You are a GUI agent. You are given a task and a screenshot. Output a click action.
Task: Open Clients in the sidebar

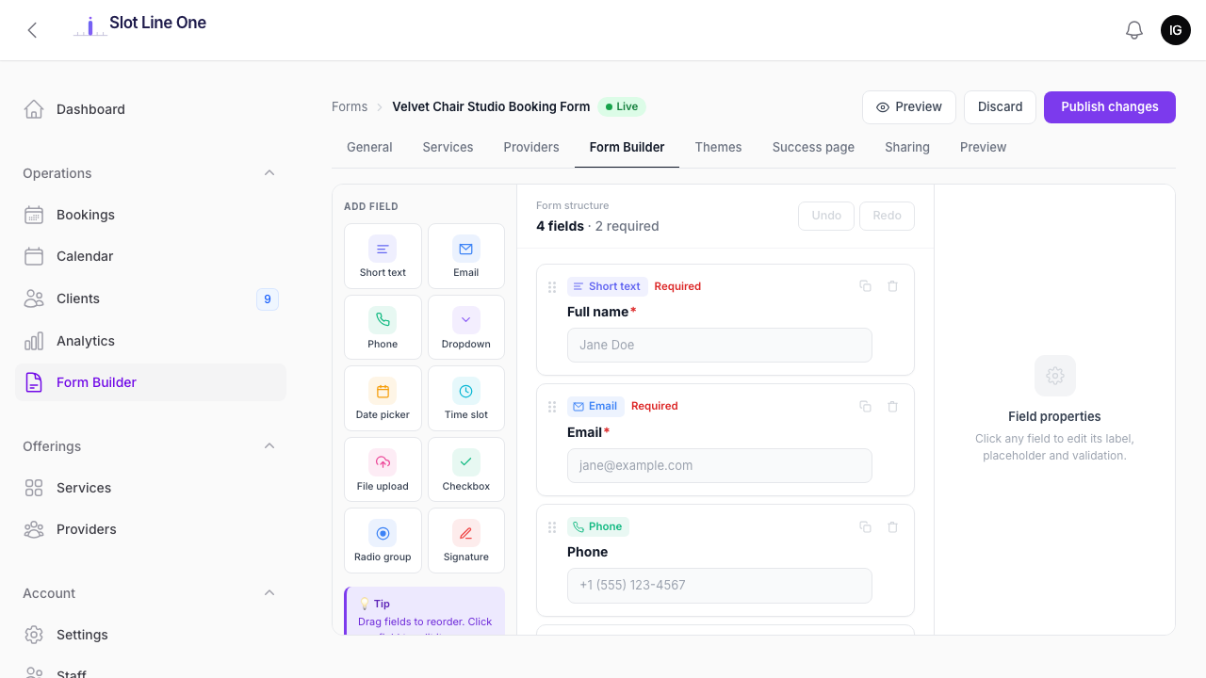point(151,299)
